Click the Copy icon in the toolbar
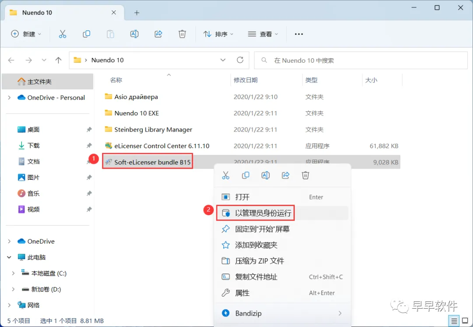Viewport: 473px width, 327px height. click(x=86, y=34)
